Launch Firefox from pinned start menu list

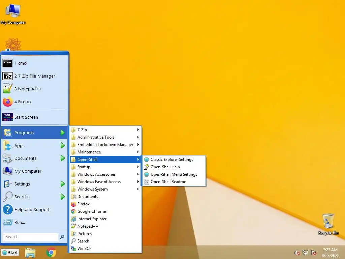(x=7, y=102)
